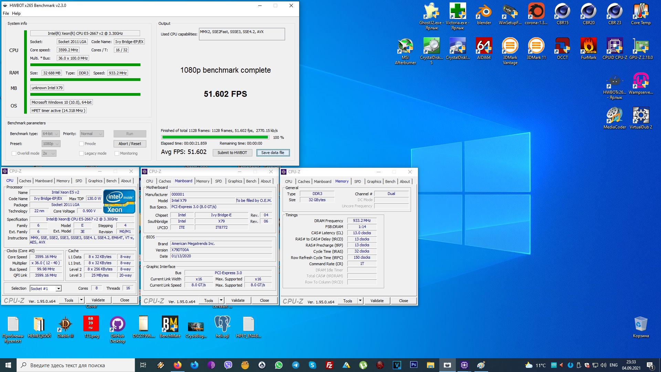Launch CBR15 desktop icon

click(562, 14)
